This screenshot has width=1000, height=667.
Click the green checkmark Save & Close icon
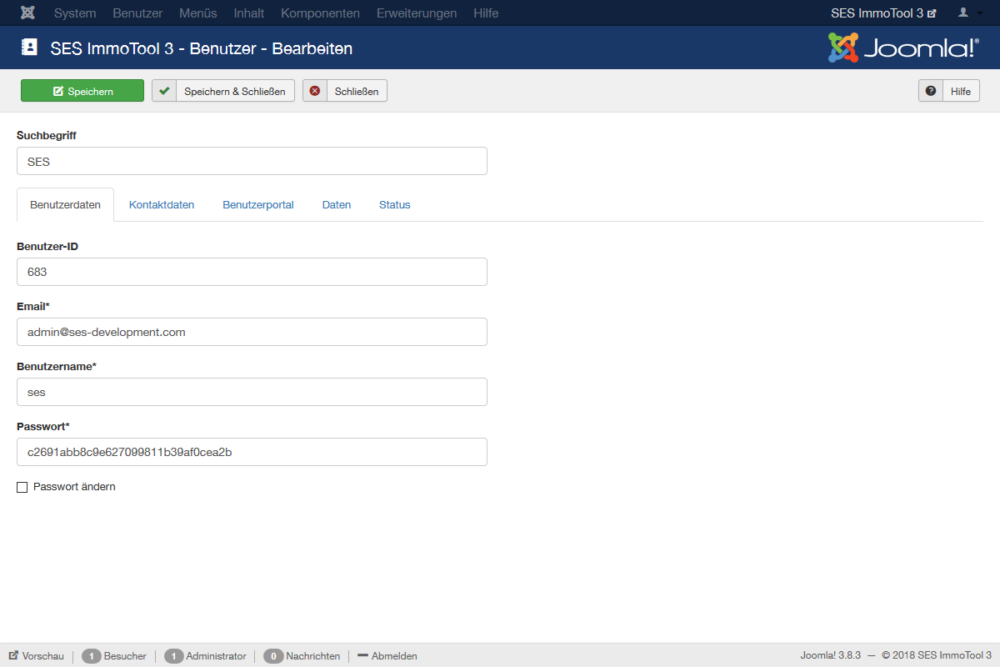click(164, 91)
